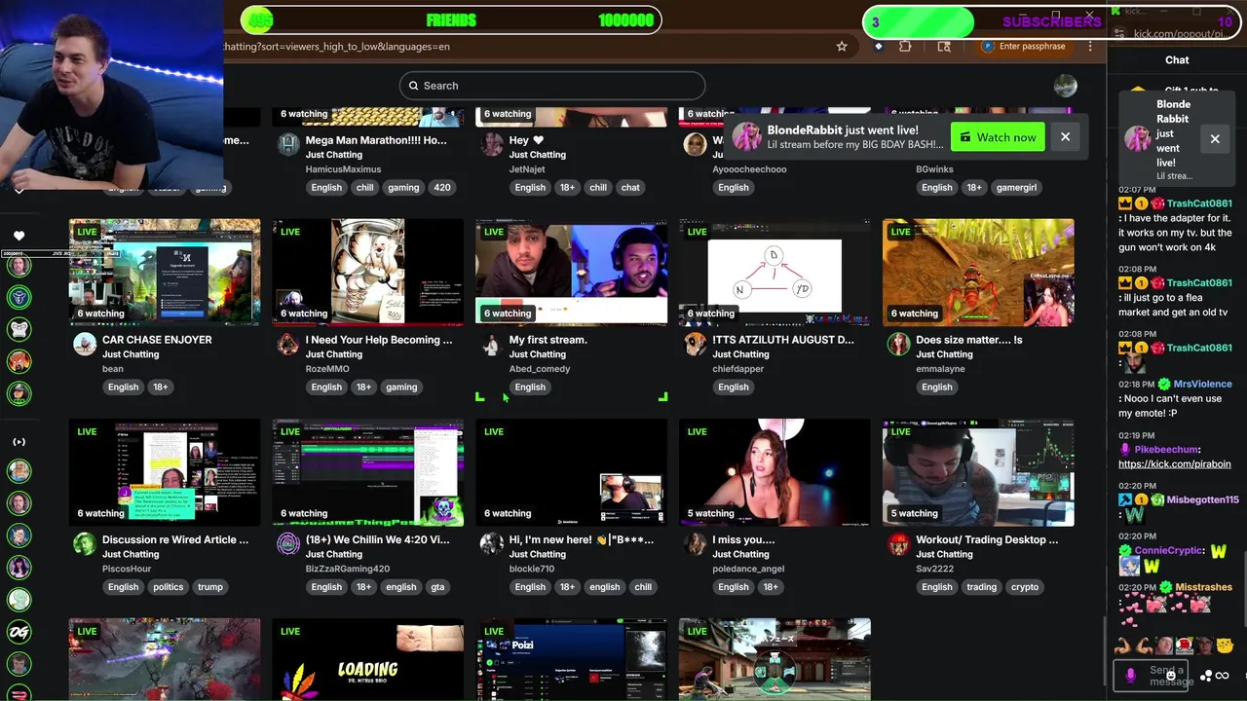Open the BizZzaRGaming420 channel avatar
The width and height of the screenshot is (1247, 701).
tap(288, 544)
